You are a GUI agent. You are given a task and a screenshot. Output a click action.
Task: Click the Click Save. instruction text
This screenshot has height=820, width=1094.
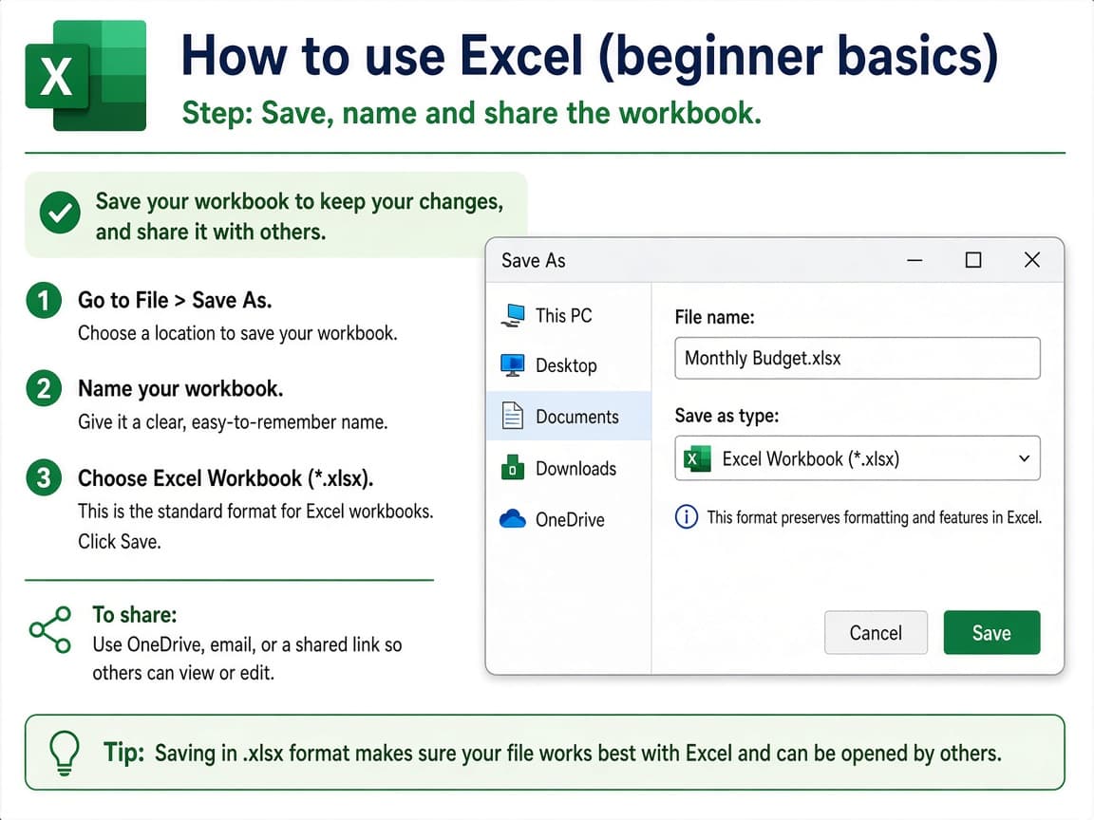click(x=120, y=541)
